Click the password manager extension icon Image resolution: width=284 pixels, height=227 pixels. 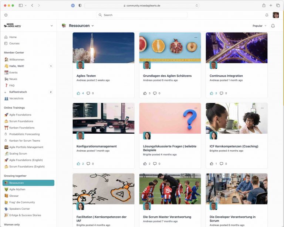pos(73,6)
